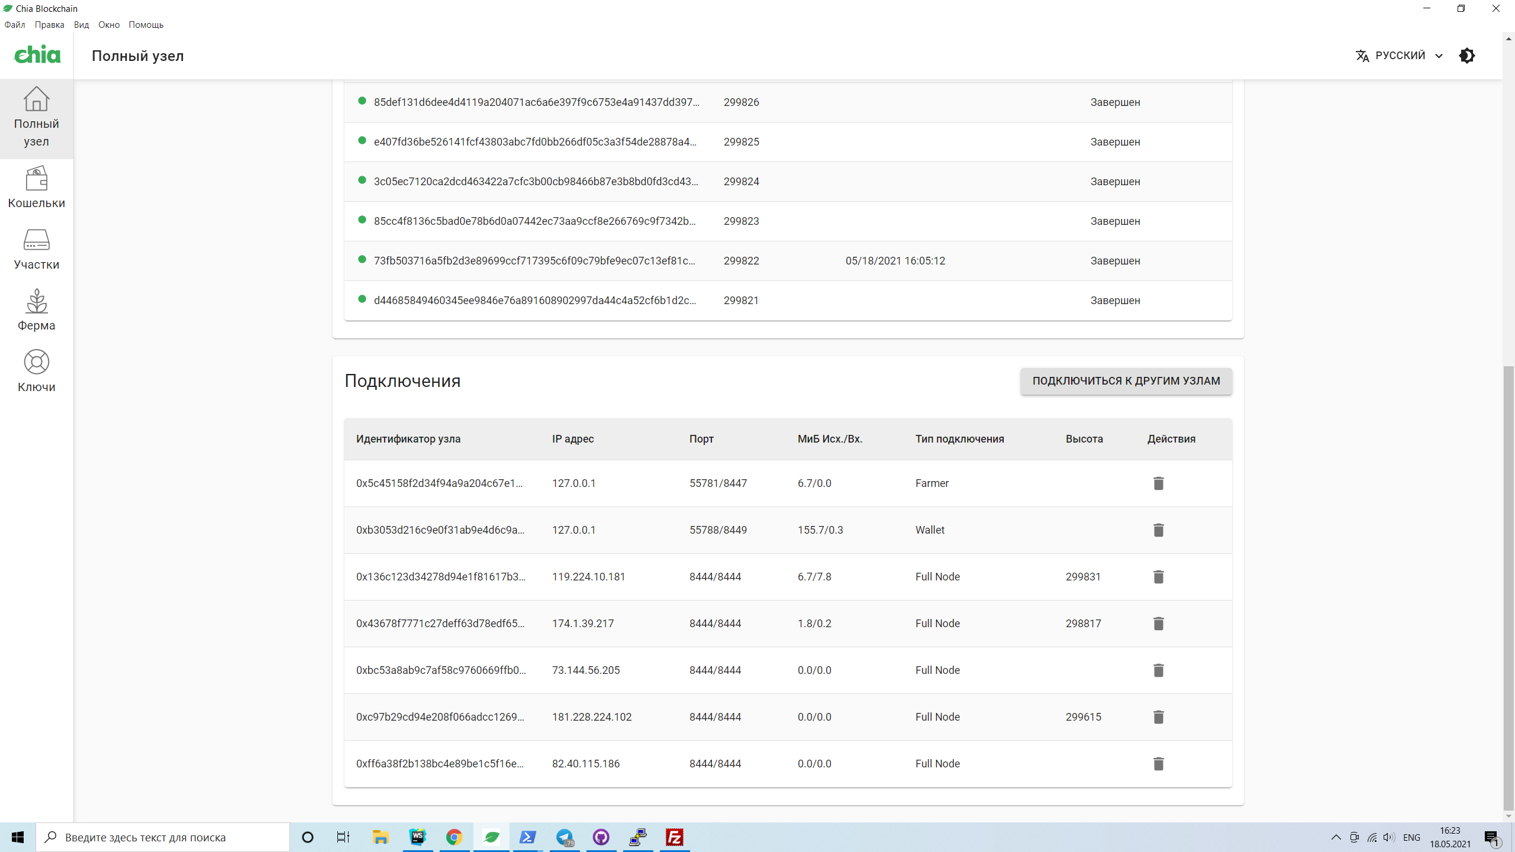Toggle dark mode theme

tap(1466, 56)
